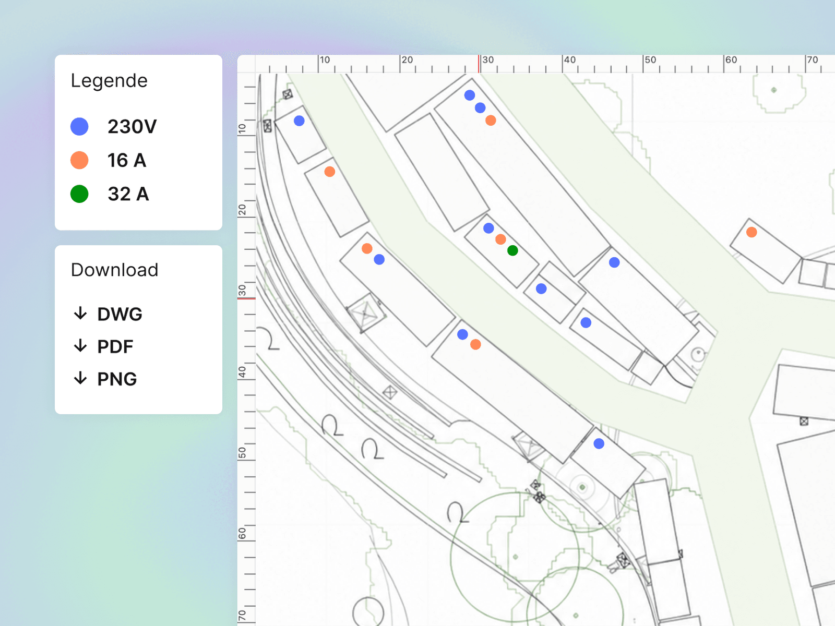835x626 pixels.
Task: Click the '10' label on the top ruler
Action: point(325,60)
